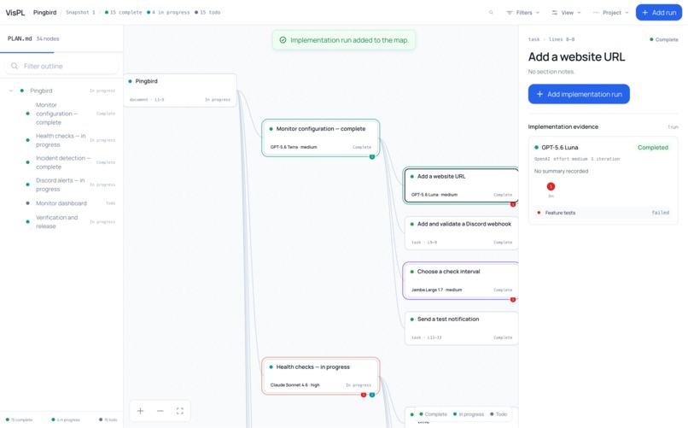Click the Health checks — in progress node
Image resolution: width=688 pixels, height=428 pixels.
(321, 376)
